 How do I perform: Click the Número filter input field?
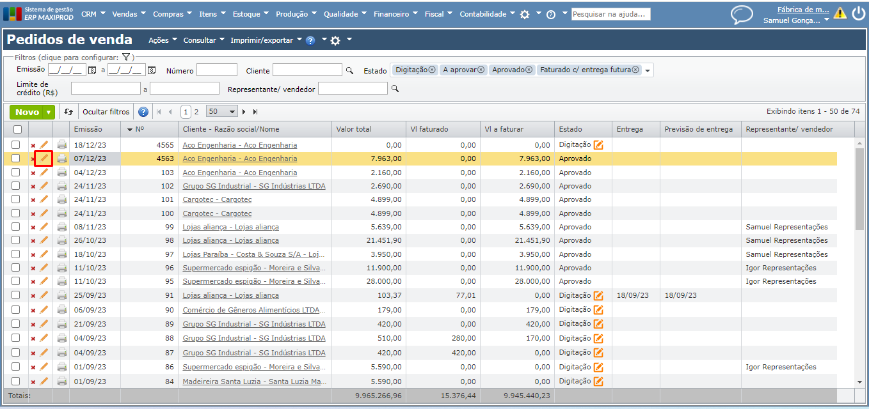pyautogui.click(x=216, y=70)
